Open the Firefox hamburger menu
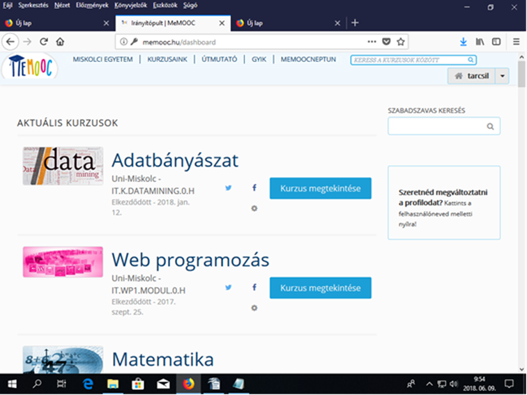 [x=517, y=42]
